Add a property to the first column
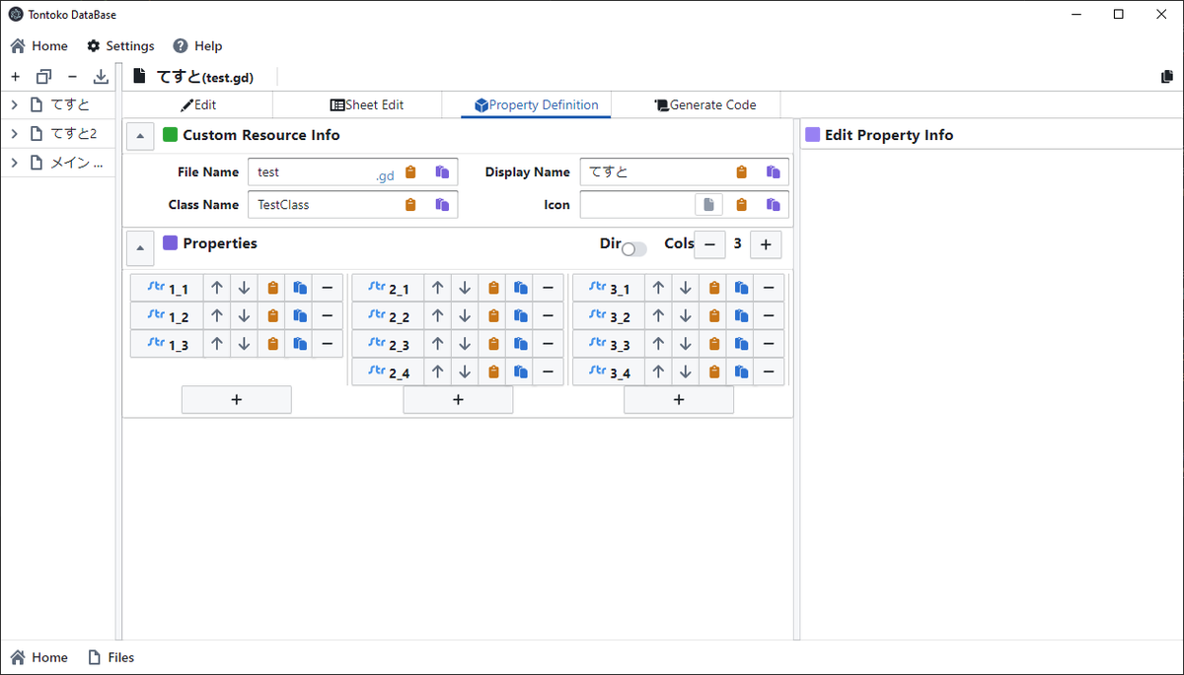The image size is (1184, 675). click(237, 399)
